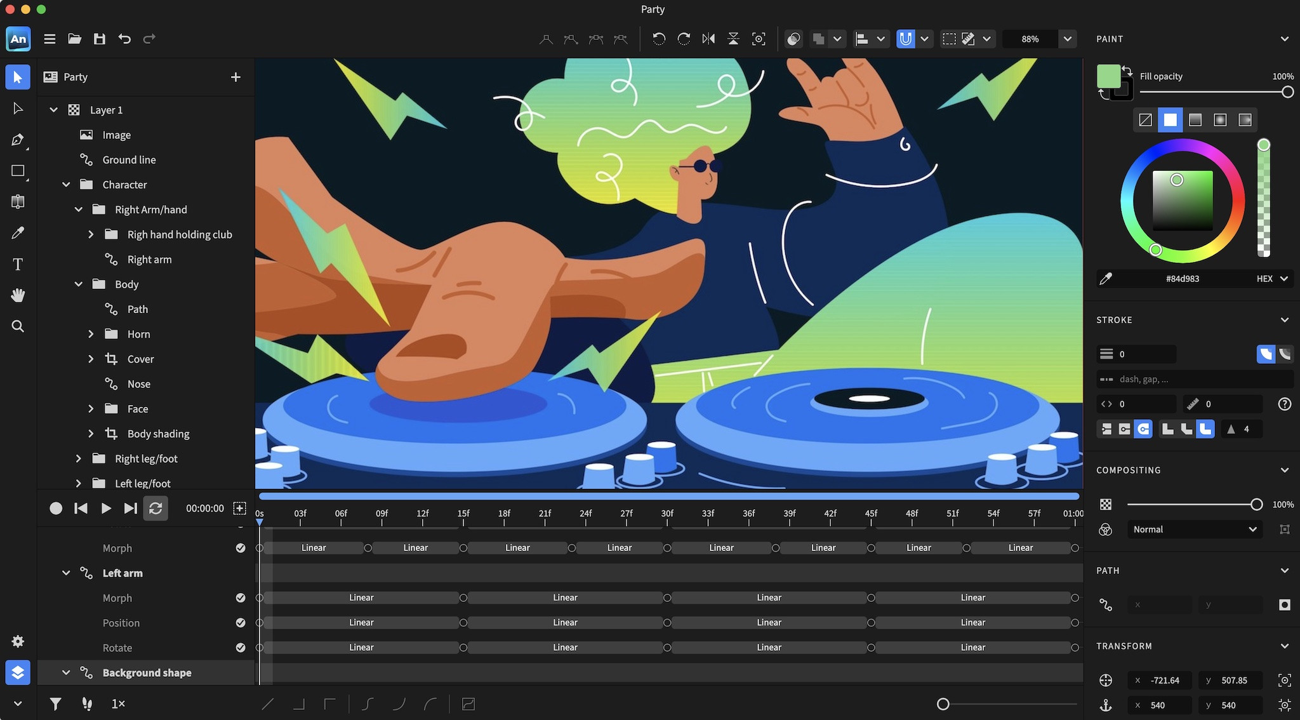Flip selection horizontally icon

[708, 39]
